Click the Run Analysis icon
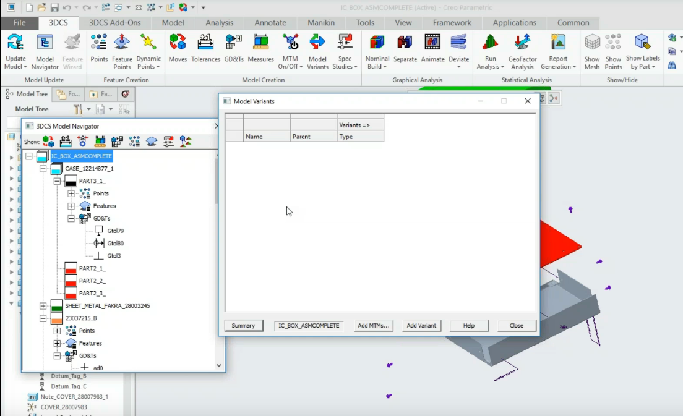The height and width of the screenshot is (416, 683). [x=491, y=43]
